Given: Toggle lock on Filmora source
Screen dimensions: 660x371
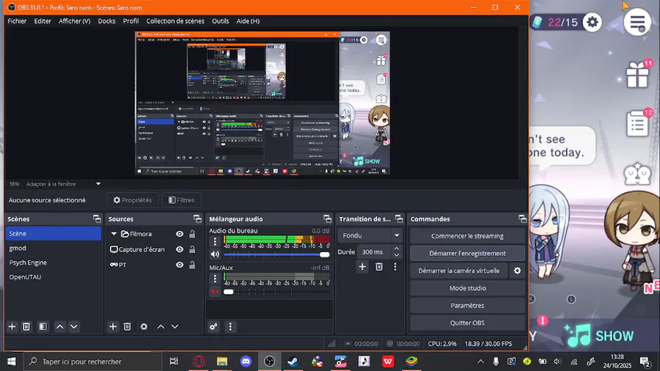Looking at the screenshot, I should (192, 234).
